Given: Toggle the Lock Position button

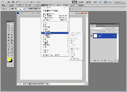Looking at the screenshot, I should [x=102, y=32].
